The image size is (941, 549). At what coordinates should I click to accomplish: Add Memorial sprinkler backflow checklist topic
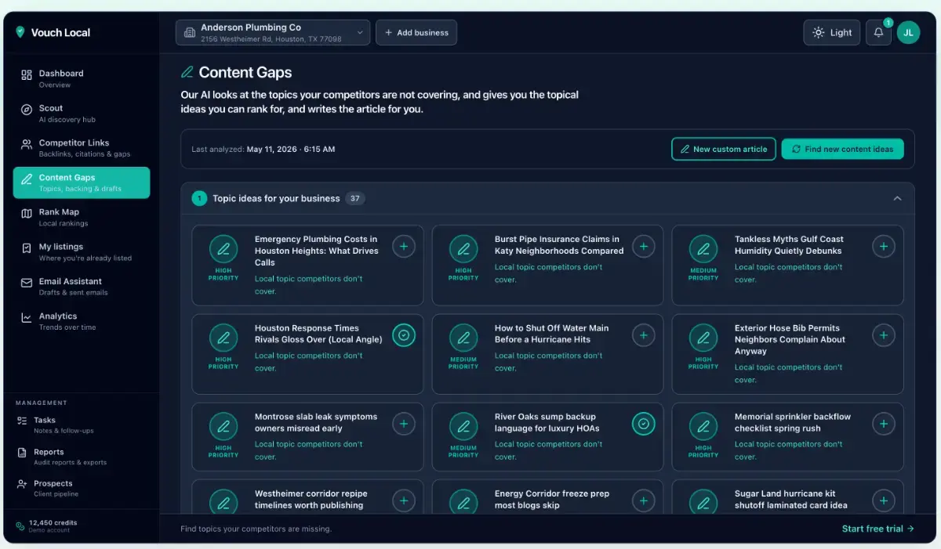[x=884, y=424]
